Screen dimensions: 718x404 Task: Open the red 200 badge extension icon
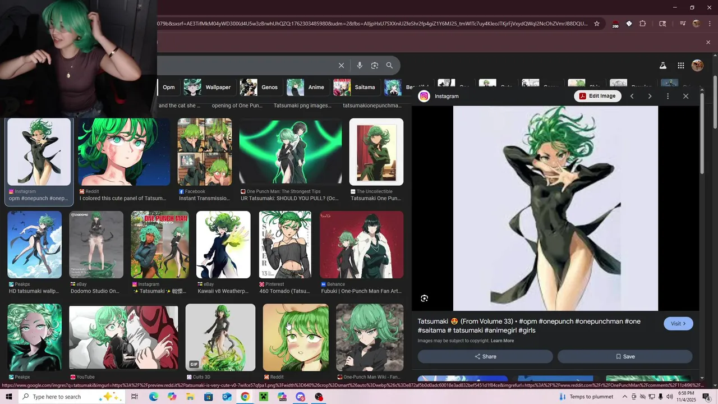pos(615,24)
